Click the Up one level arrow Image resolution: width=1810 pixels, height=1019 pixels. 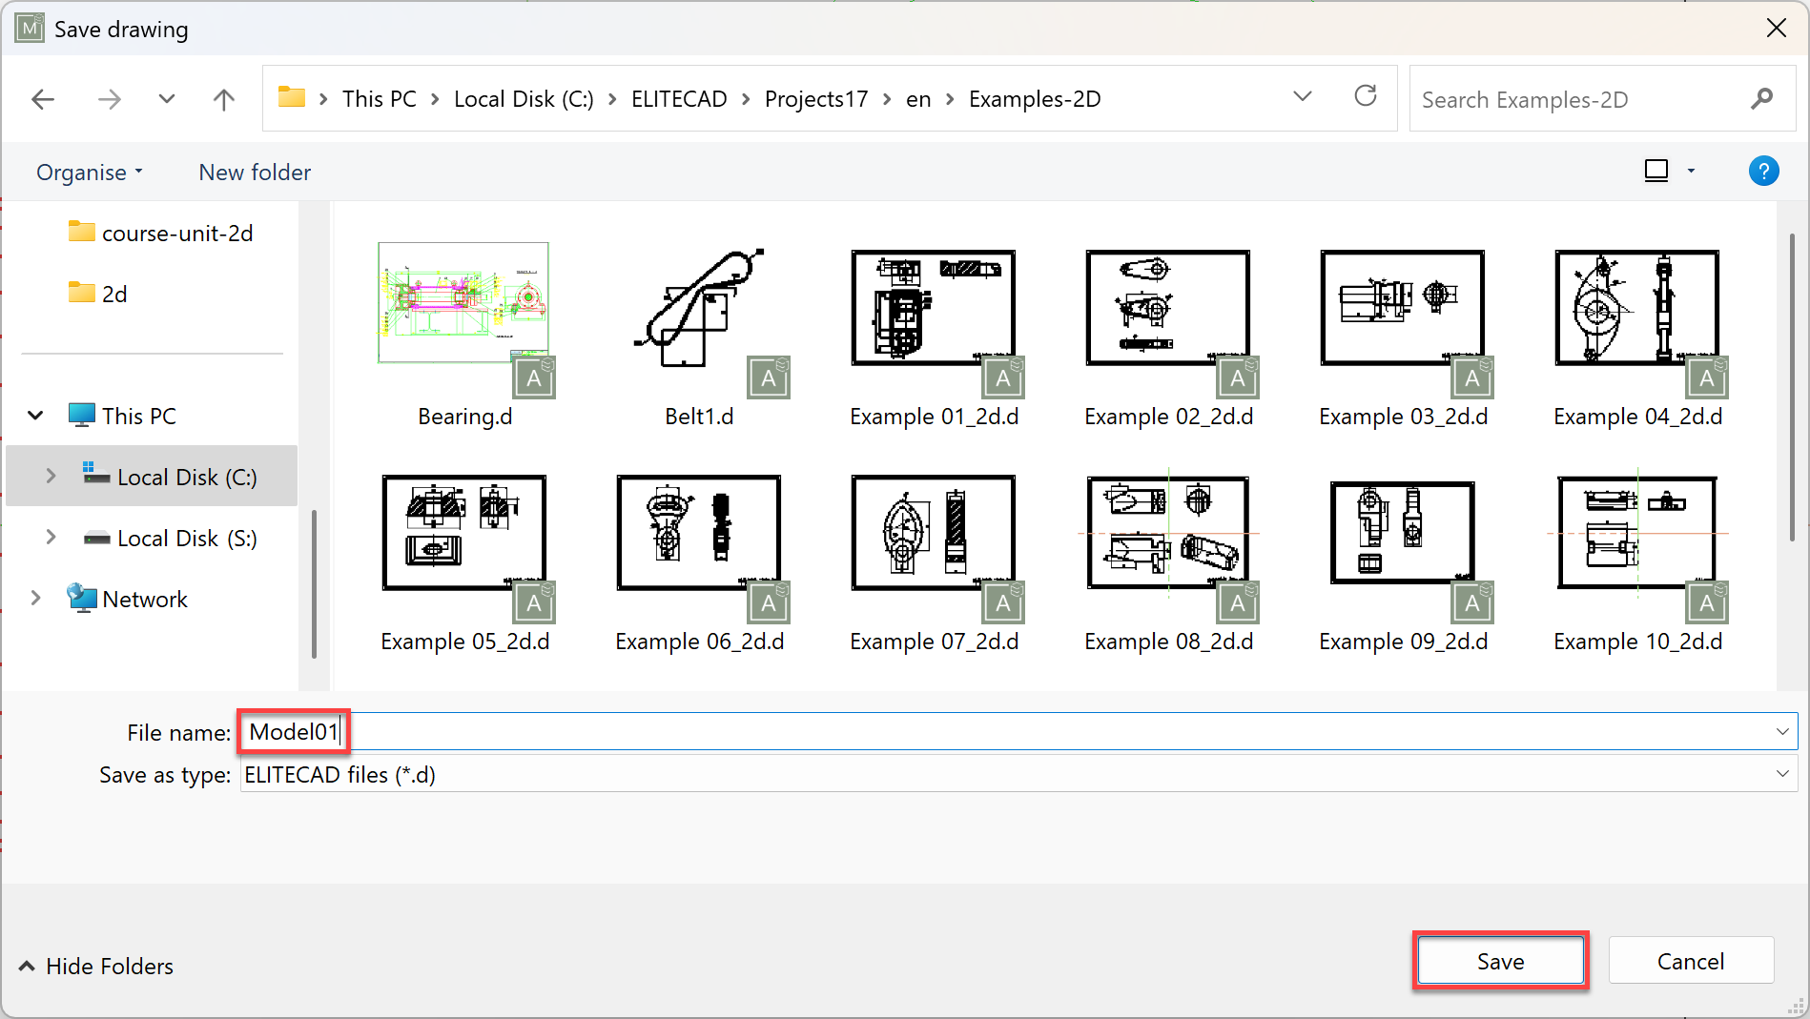(223, 99)
